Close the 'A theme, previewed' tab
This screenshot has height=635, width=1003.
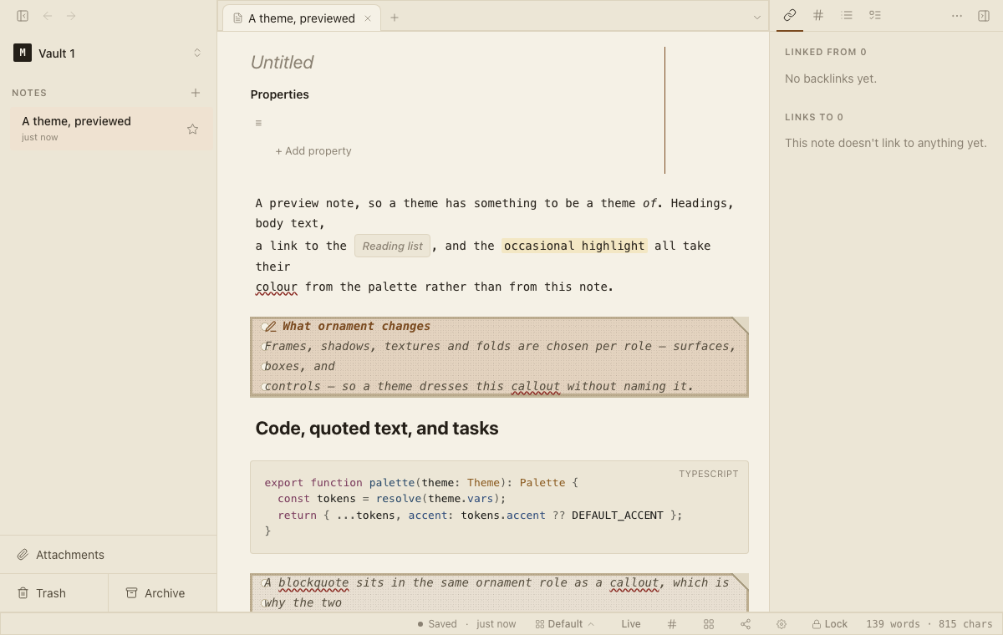[x=368, y=18]
